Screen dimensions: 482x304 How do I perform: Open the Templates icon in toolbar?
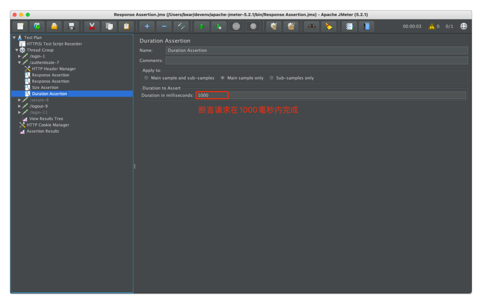(37, 26)
